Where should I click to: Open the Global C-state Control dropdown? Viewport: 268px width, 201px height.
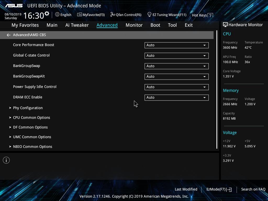tap(177, 55)
